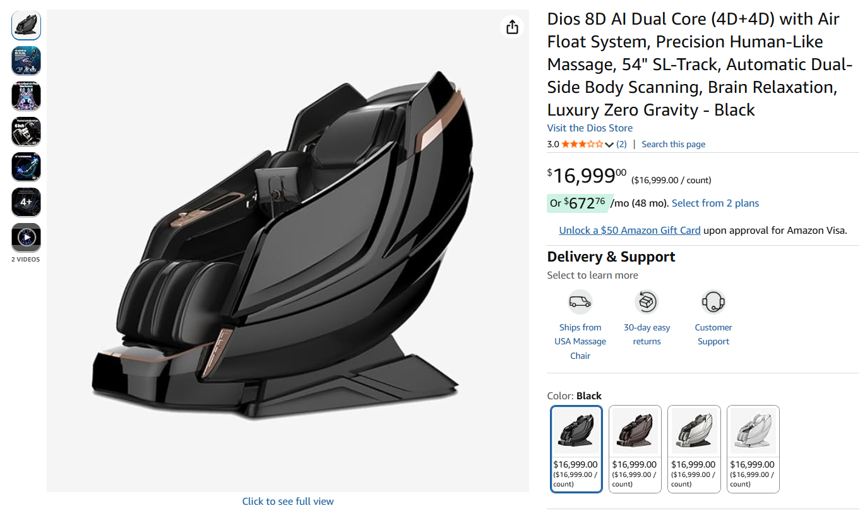Click the Ships from USA Massage Chair icon
This screenshot has height=513, width=865.
pyautogui.click(x=580, y=302)
